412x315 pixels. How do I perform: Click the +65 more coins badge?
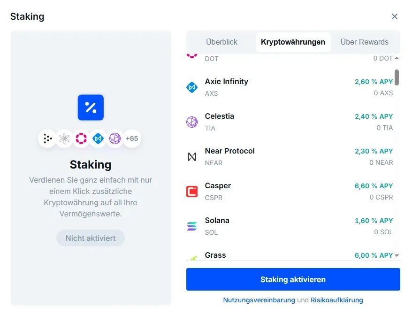point(132,138)
